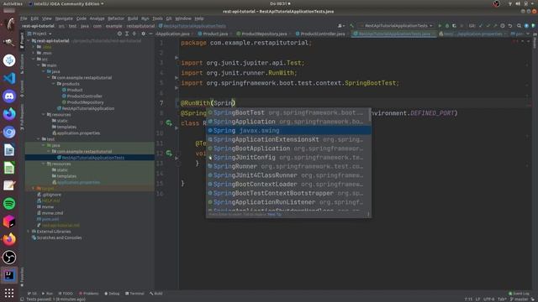Image resolution: width=538 pixels, height=302 pixels.
Task: Select SpringBootApplication completion suggestion
Action: click(288, 148)
